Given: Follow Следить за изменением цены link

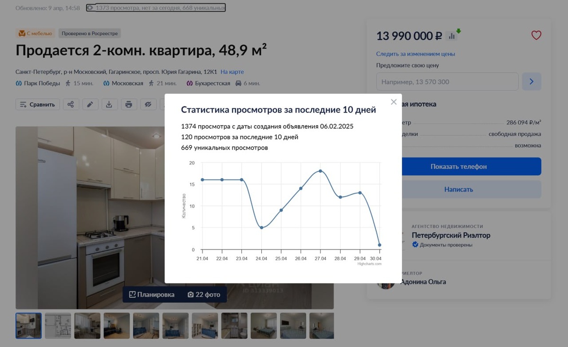Looking at the screenshot, I should tap(416, 54).
